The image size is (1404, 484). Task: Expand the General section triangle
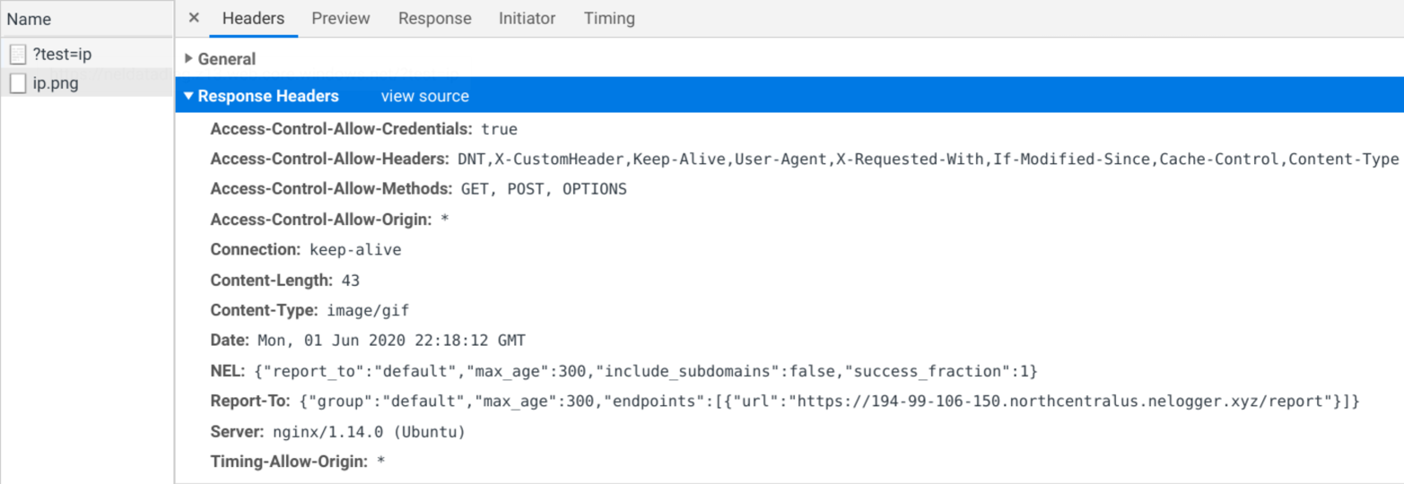[x=188, y=59]
